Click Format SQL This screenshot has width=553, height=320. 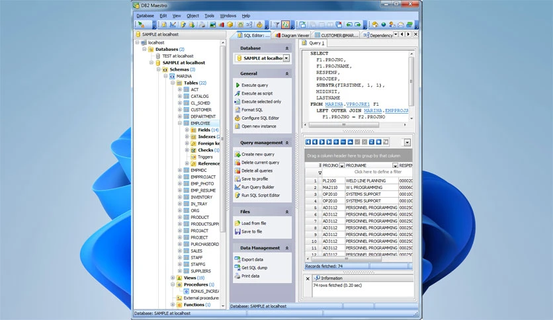249,110
